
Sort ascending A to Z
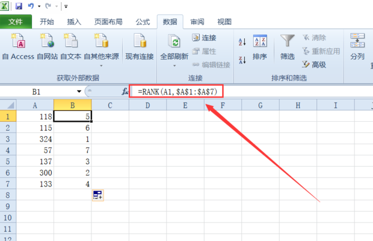point(242,42)
